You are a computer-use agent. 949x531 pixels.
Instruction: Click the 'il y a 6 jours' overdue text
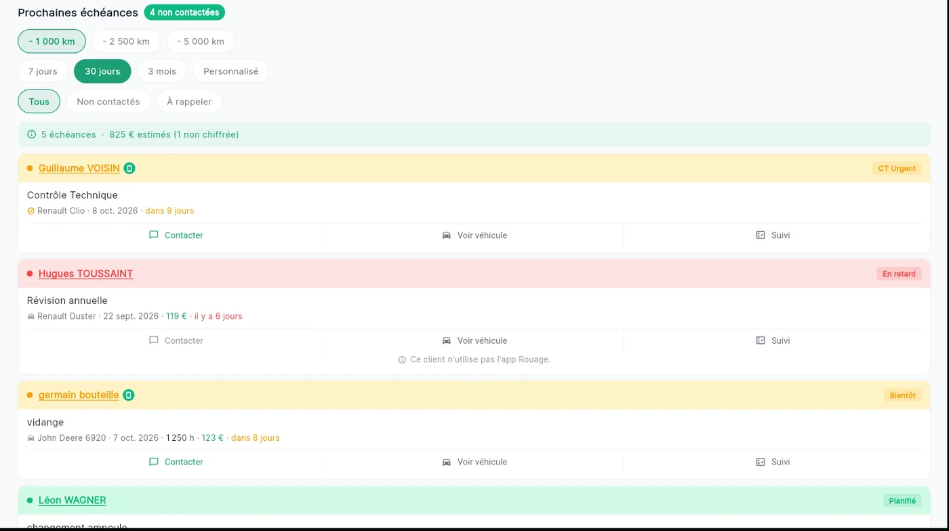pos(218,316)
